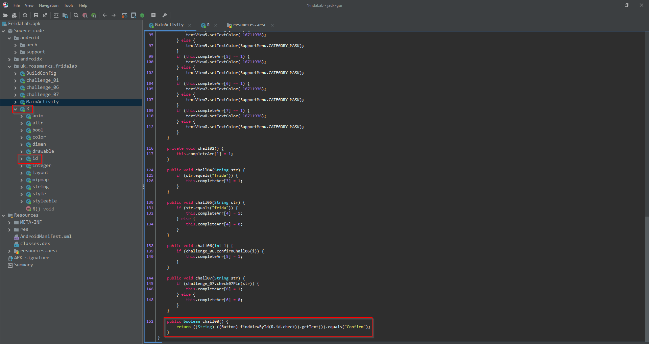Open the Tools menu
This screenshot has height=344, width=649.
(x=69, y=5)
